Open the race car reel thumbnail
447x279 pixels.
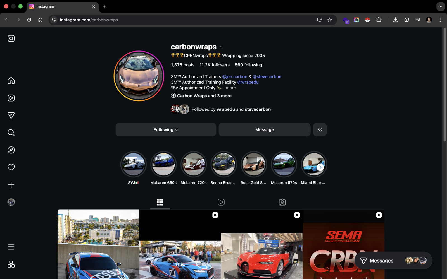point(180,244)
